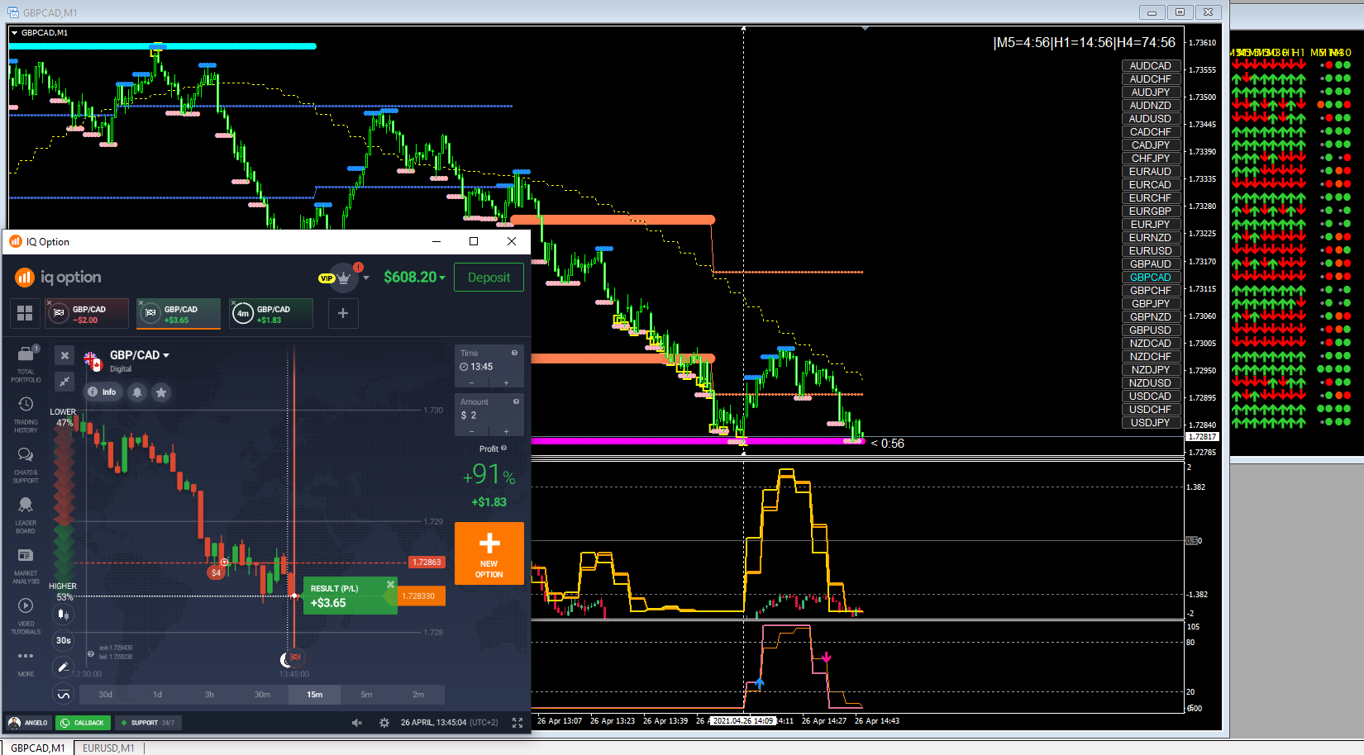Click the orange New Option button
The image size is (1364, 755).
point(489,553)
